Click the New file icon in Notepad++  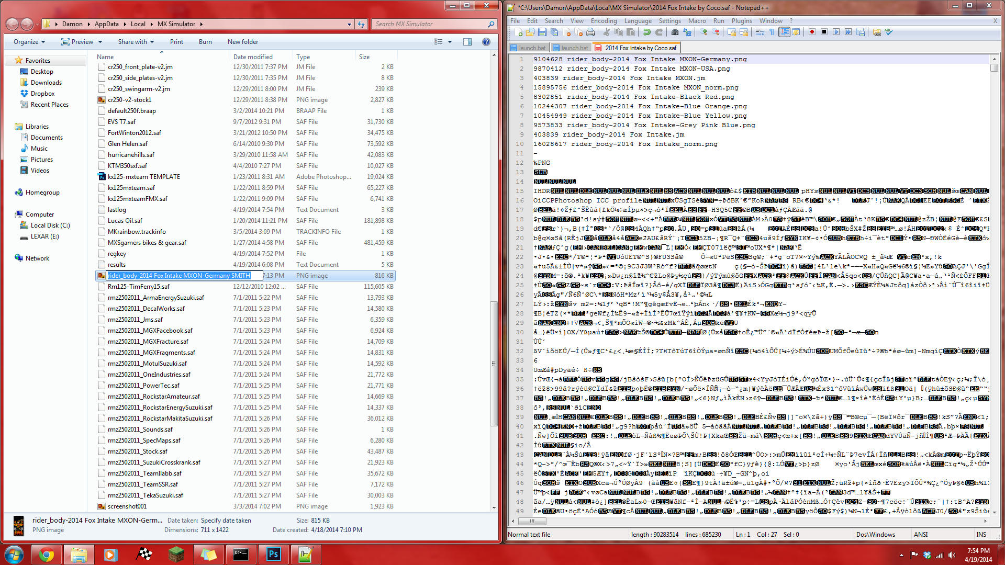click(518, 32)
